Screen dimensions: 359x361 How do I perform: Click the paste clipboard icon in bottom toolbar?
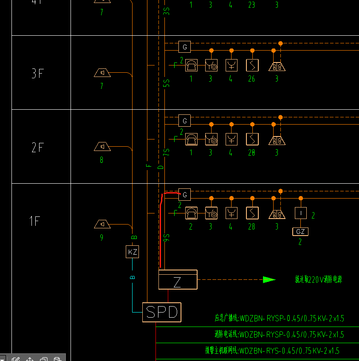tap(57, 359)
